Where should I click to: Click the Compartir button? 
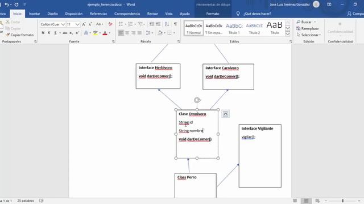point(355,14)
